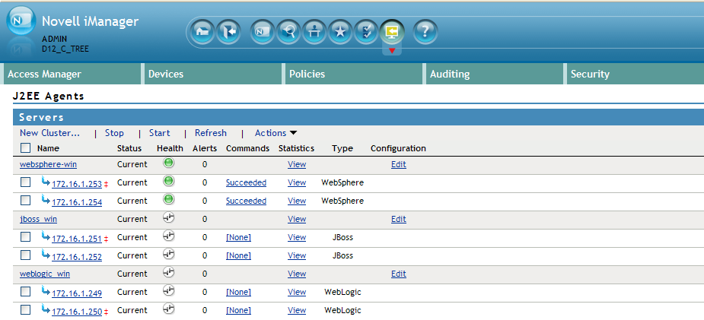Click the health icon for 172.16.1.250
The width and height of the screenshot is (704, 320).
168,309
